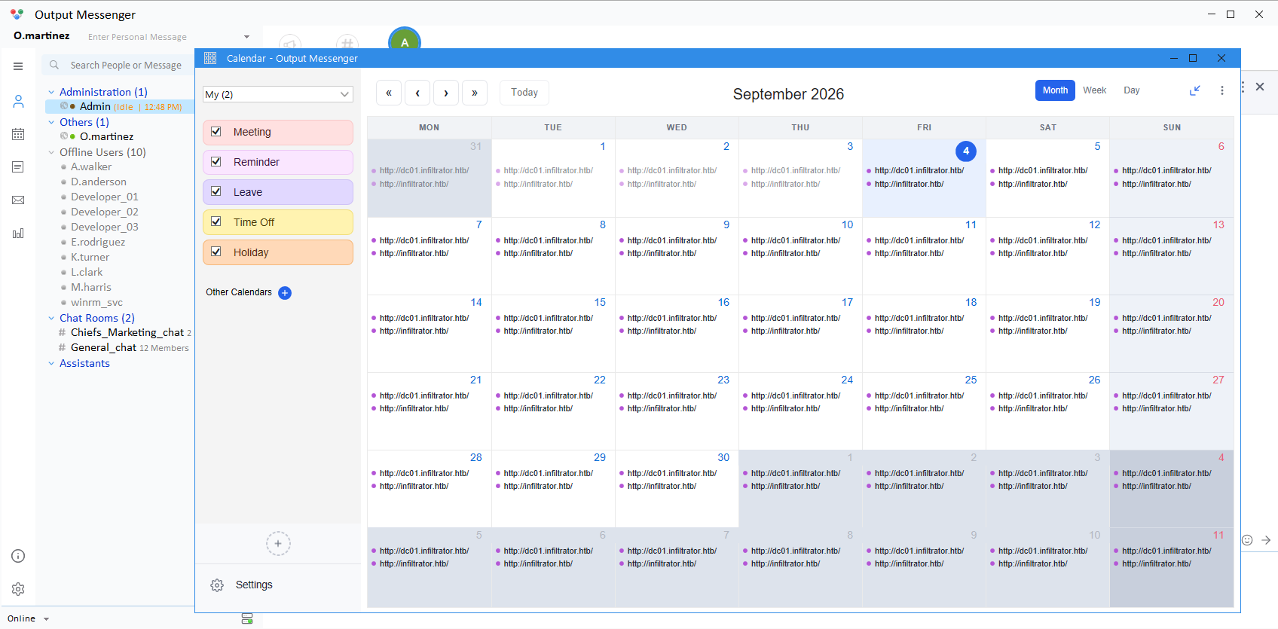Image resolution: width=1278 pixels, height=629 pixels.
Task: Go to previous month with single arrow
Action: pyautogui.click(x=417, y=93)
